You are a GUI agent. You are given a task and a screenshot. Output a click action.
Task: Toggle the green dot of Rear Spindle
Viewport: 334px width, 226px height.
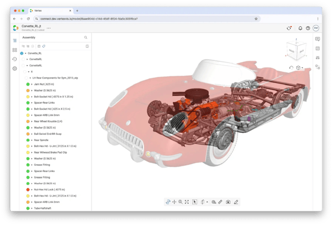(28, 140)
